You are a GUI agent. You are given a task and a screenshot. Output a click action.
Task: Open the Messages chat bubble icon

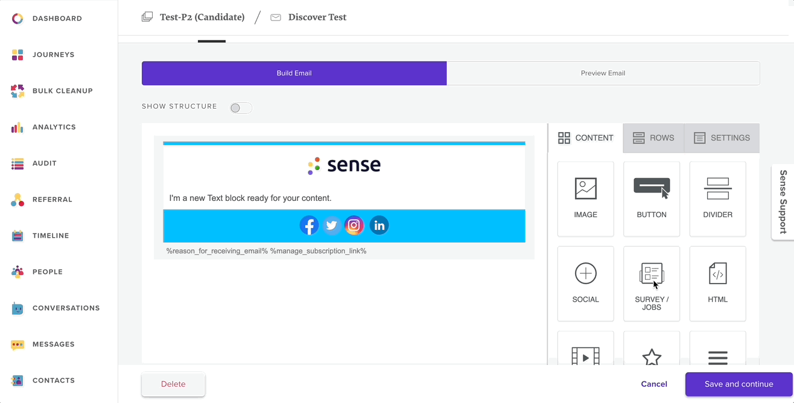coord(17,344)
